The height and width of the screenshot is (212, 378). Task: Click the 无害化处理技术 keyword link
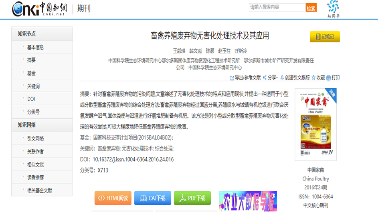click(x=137, y=148)
